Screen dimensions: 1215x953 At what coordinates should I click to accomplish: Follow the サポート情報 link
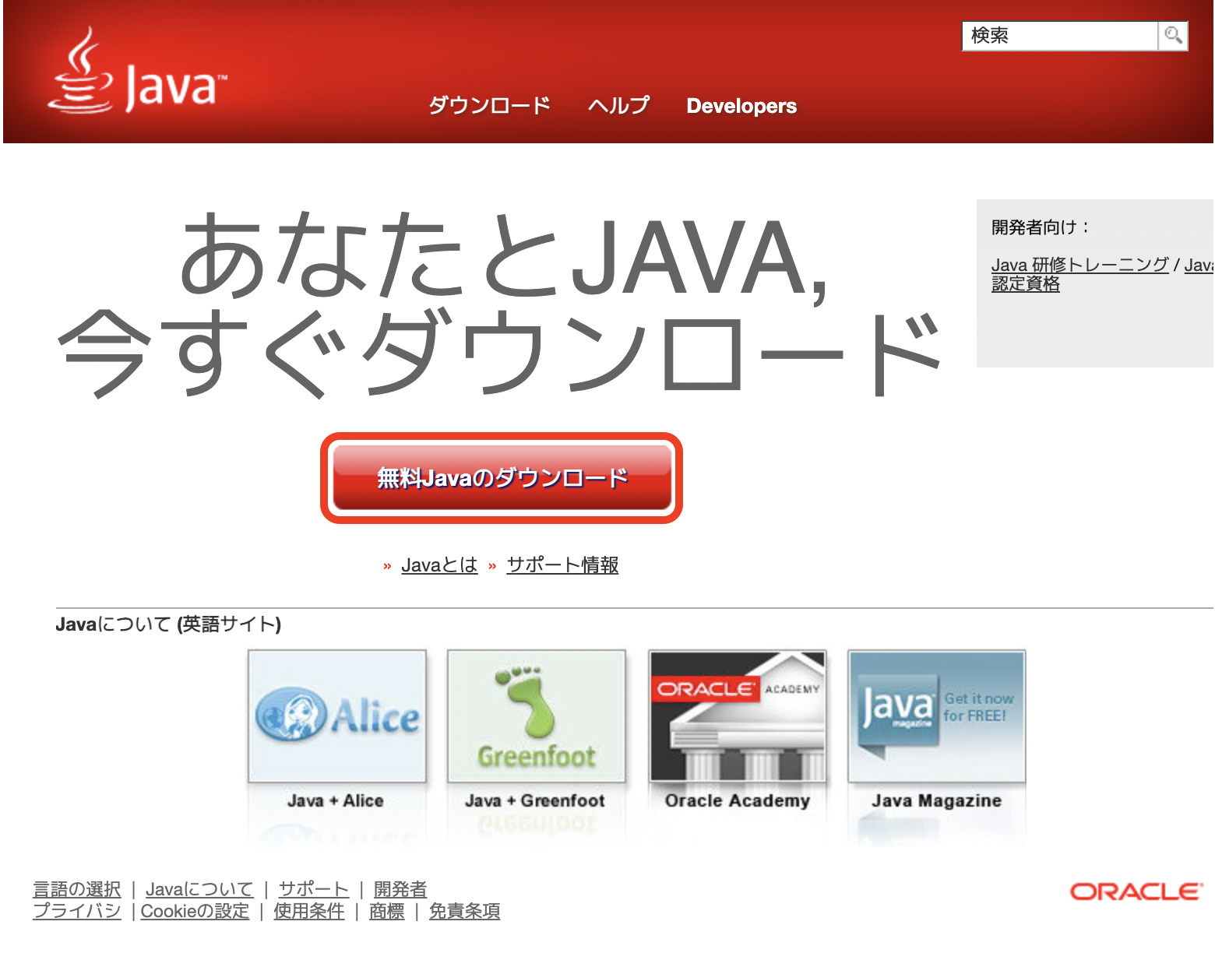[562, 564]
